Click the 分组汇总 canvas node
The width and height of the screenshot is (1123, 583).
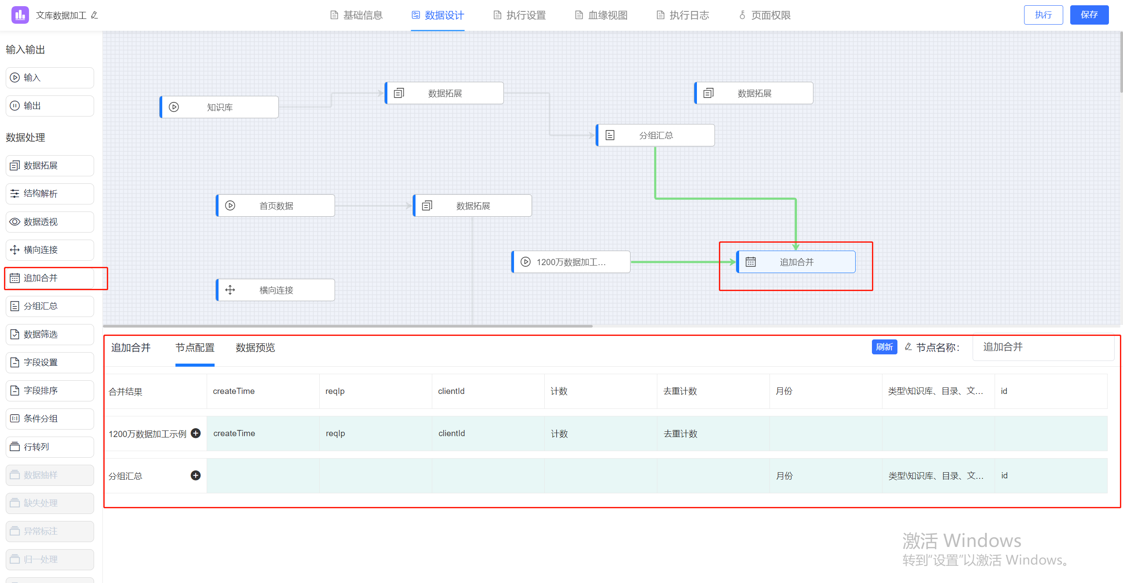654,135
